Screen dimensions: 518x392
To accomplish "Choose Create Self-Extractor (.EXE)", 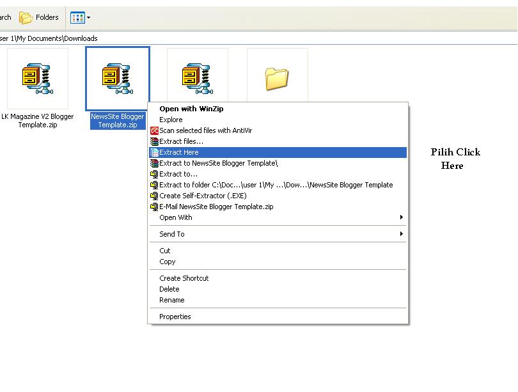I will pyautogui.click(x=278, y=196).
